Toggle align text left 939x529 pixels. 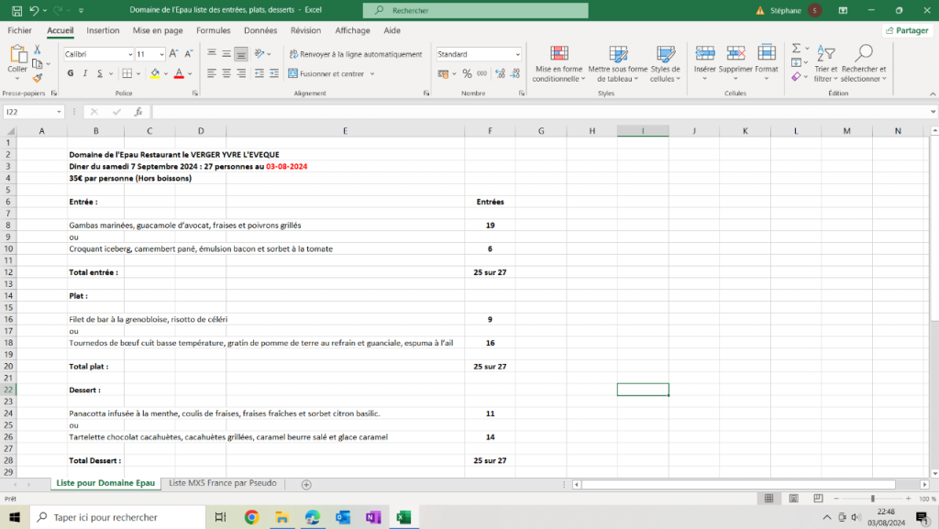coord(212,73)
